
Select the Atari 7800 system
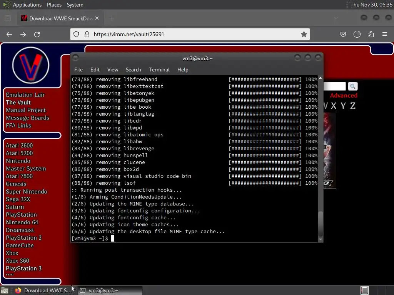pyautogui.click(x=19, y=176)
